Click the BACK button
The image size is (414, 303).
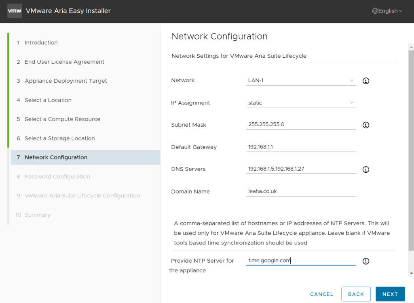(x=356, y=294)
